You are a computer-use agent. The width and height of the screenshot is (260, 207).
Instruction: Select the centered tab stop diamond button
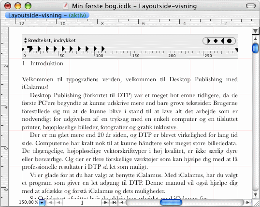(216, 41)
